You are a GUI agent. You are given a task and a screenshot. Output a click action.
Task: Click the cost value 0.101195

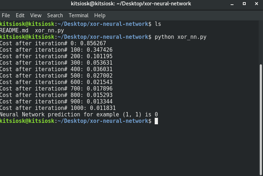pos(99,56)
